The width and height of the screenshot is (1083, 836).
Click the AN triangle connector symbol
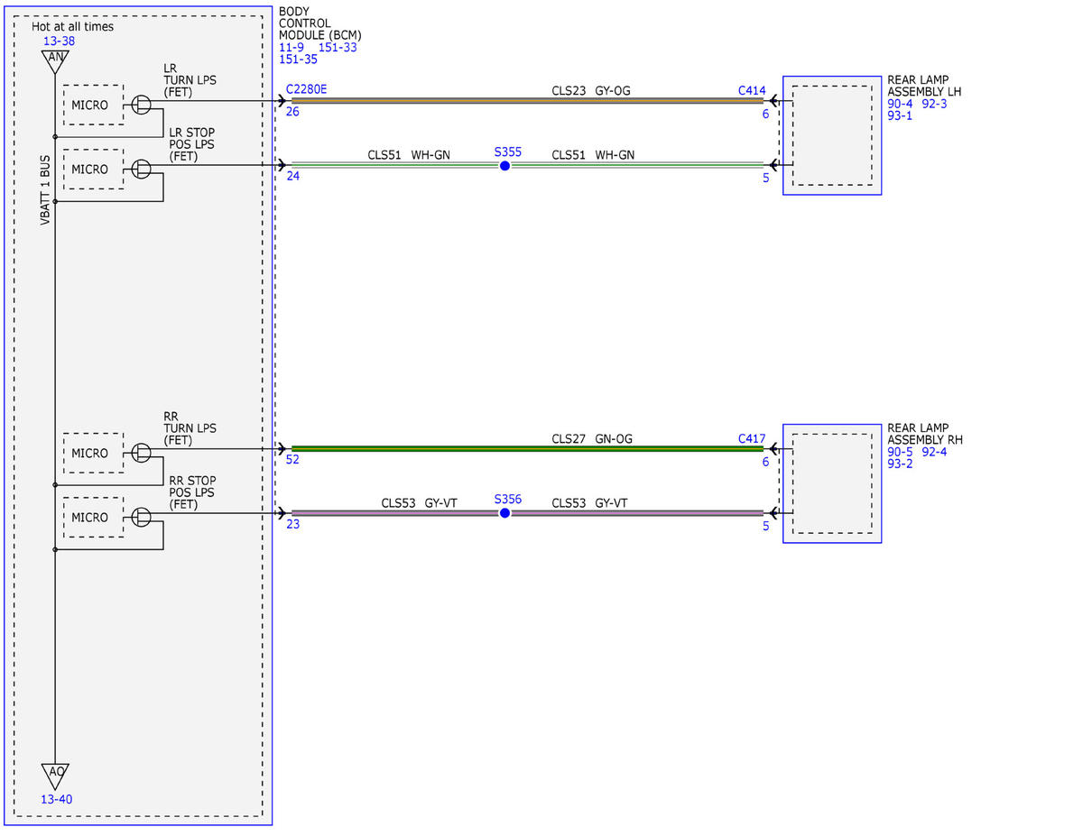point(55,60)
